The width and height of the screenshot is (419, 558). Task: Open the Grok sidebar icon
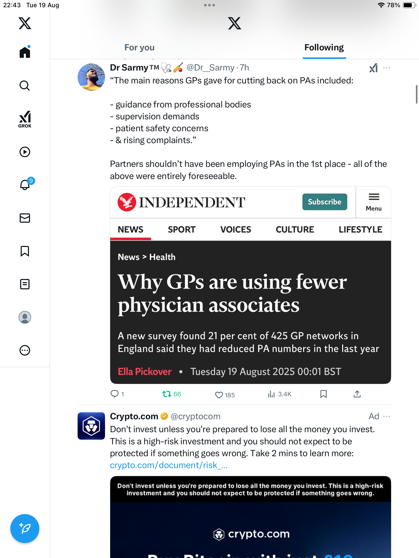[25, 119]
